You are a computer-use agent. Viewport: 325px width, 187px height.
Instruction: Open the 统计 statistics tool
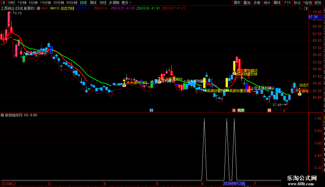(267, 3)
